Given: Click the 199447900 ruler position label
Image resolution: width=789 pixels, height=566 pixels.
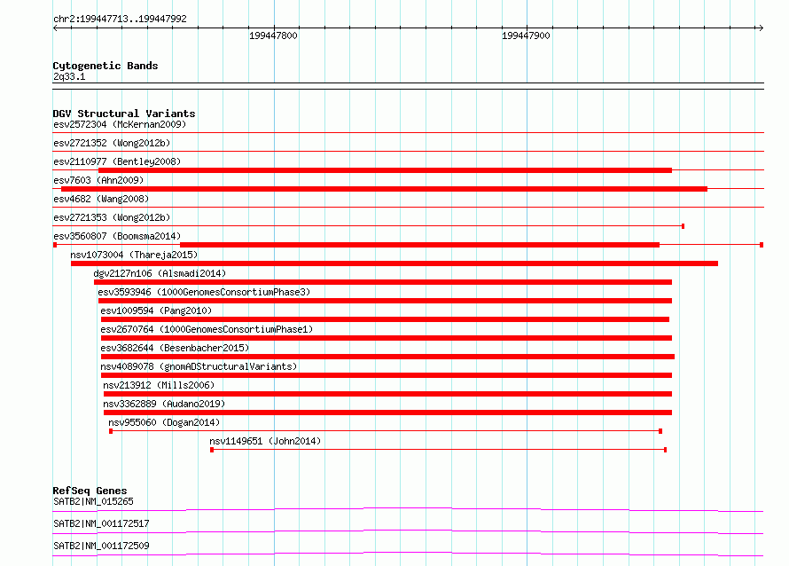Looking at the screenshot, I should pyautogui.click(x=526, y=35).
